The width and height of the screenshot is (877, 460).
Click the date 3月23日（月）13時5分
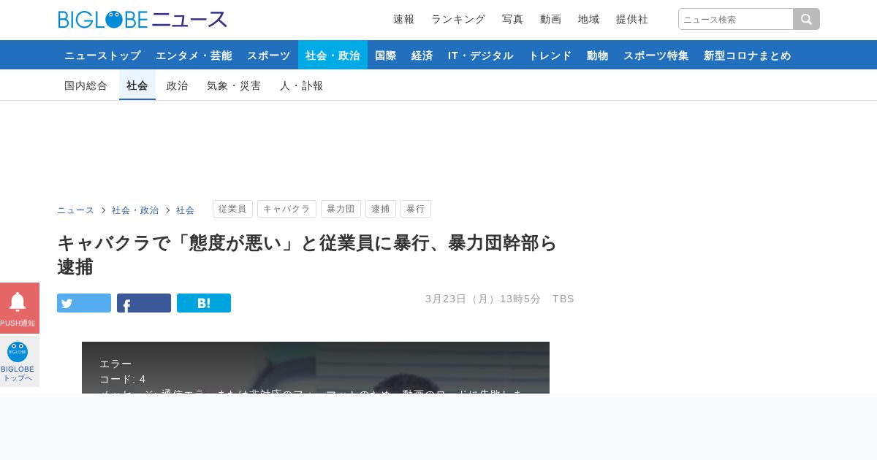click(x=483, y=299)
